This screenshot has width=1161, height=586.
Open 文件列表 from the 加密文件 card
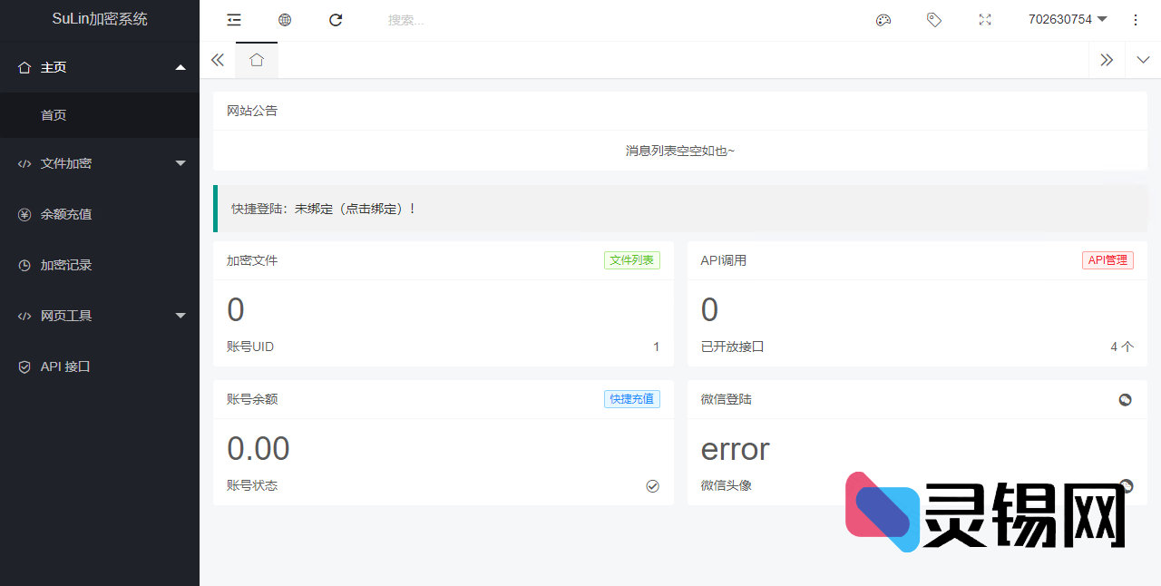(x=631, y=260)
